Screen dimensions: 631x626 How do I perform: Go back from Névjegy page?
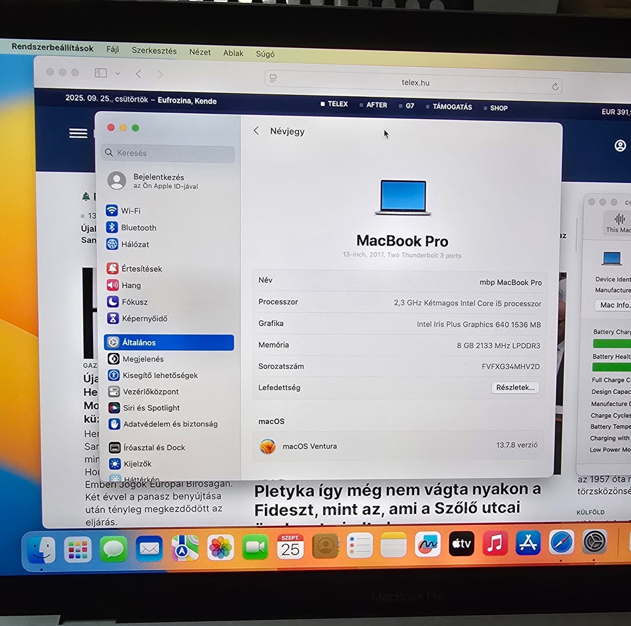click(256, 131)
